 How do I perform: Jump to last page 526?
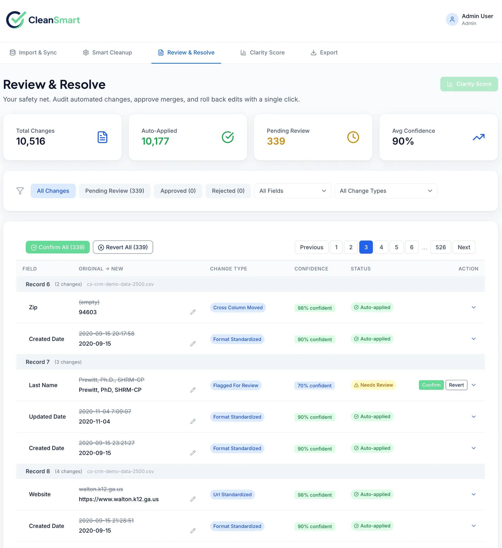[440, 247]
